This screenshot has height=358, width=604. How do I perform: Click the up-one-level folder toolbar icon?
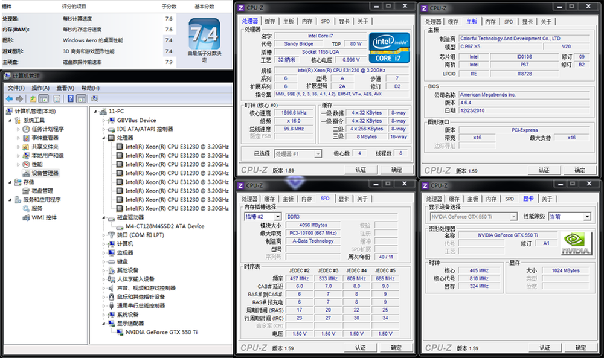pos(33,98)
